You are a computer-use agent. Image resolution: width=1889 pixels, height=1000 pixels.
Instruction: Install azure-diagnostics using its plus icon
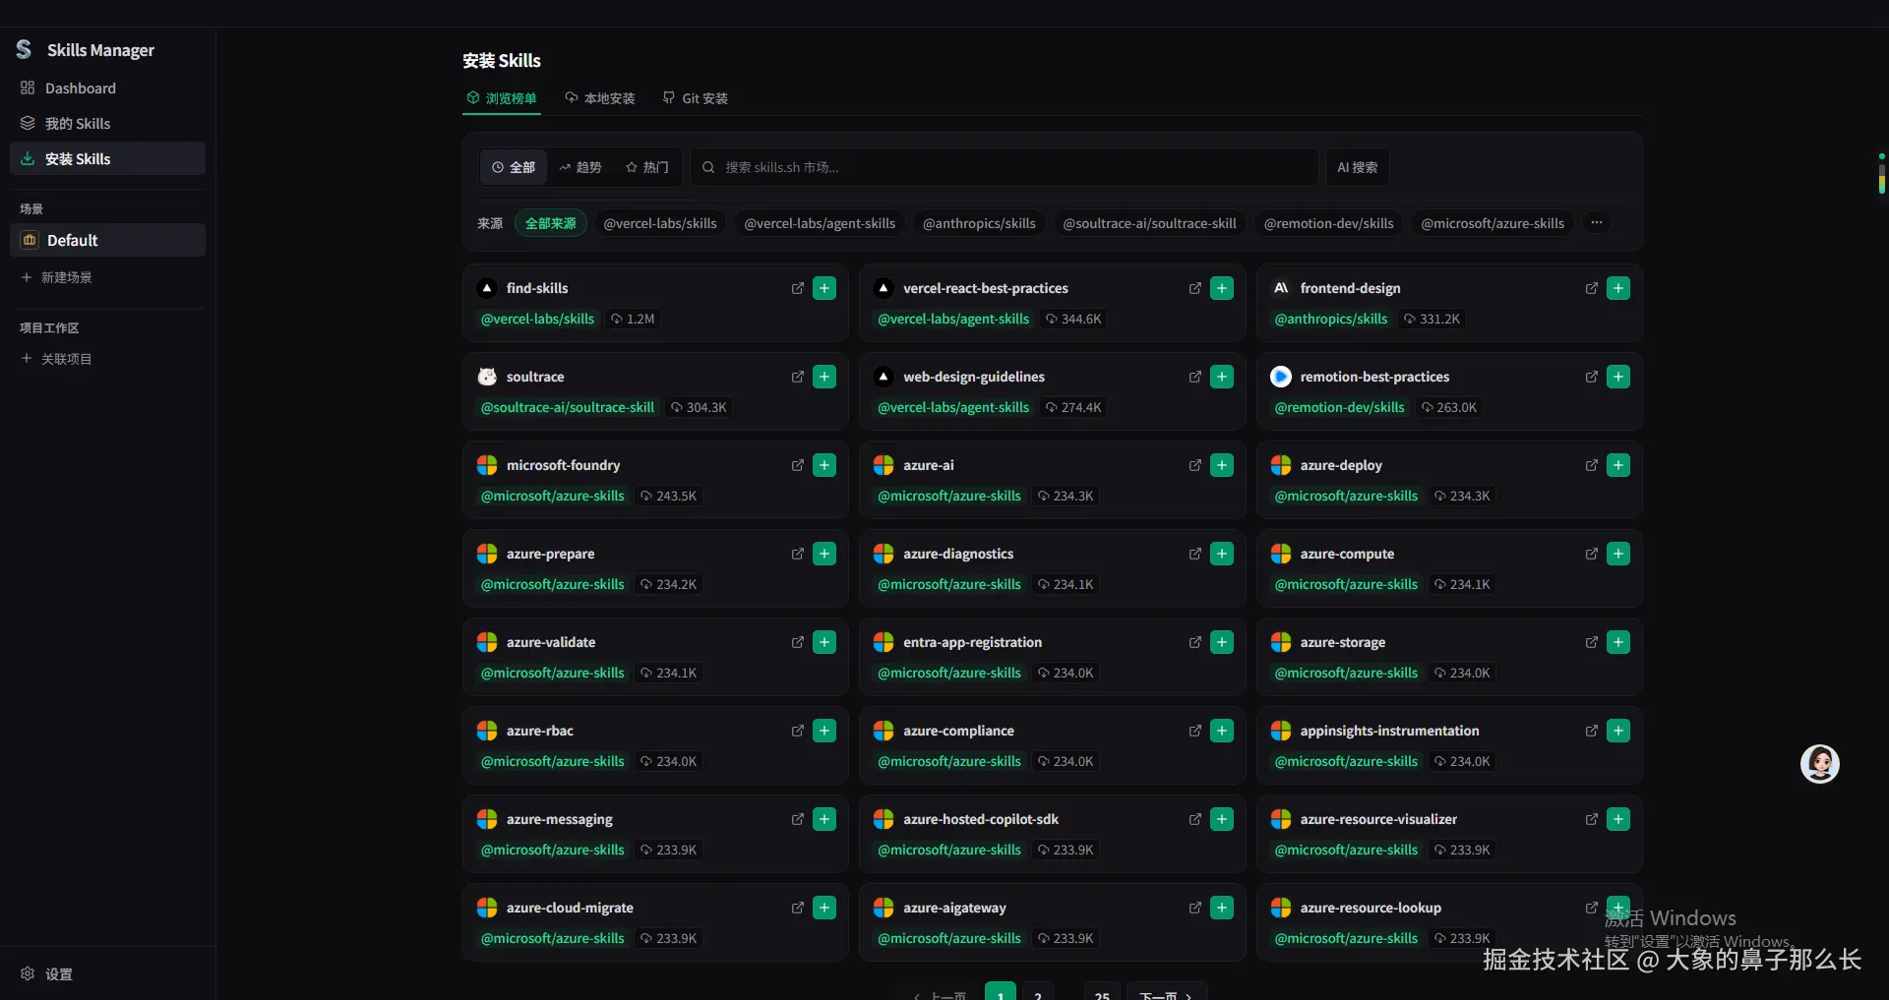(1221, 554)
